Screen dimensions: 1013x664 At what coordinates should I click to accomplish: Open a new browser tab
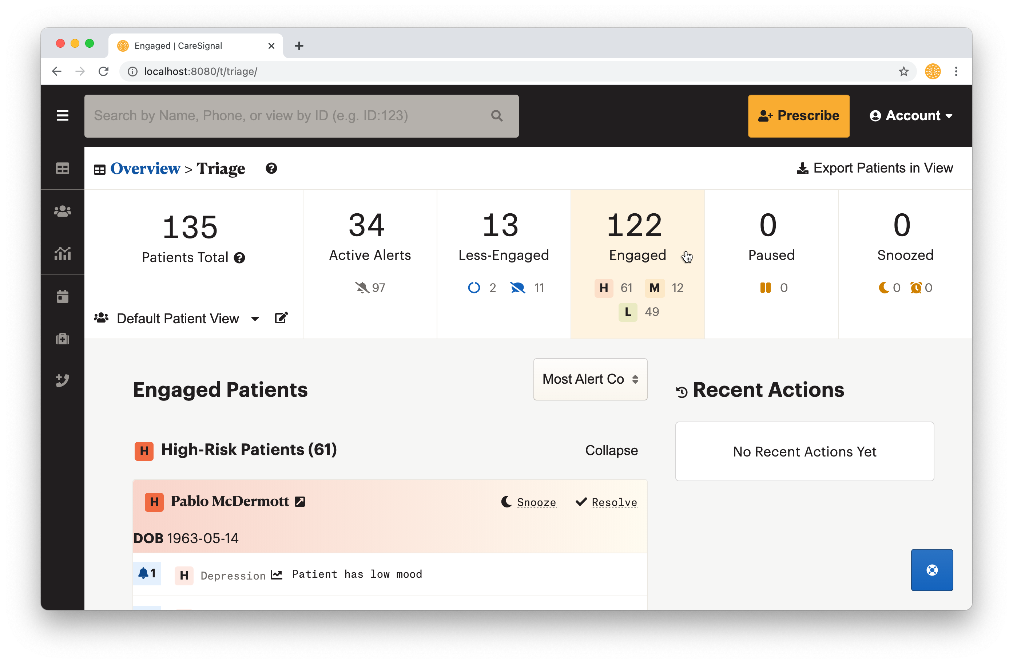299,46
